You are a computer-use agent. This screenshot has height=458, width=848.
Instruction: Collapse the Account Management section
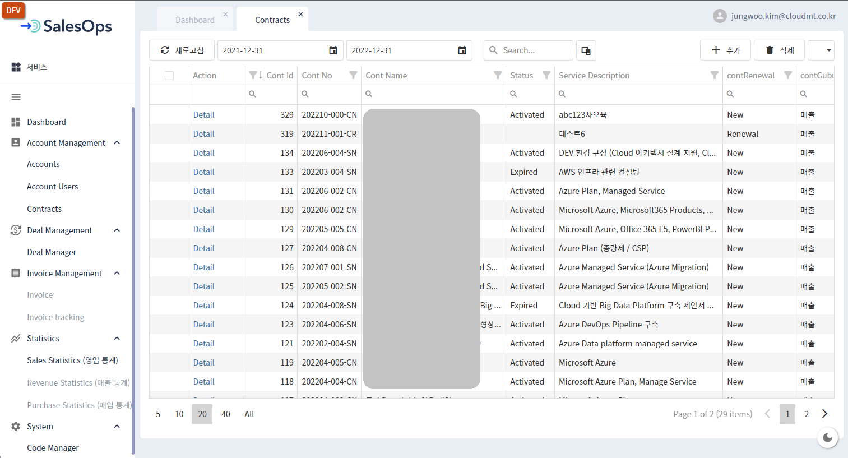pyautogui.click(x=117, y=142)
